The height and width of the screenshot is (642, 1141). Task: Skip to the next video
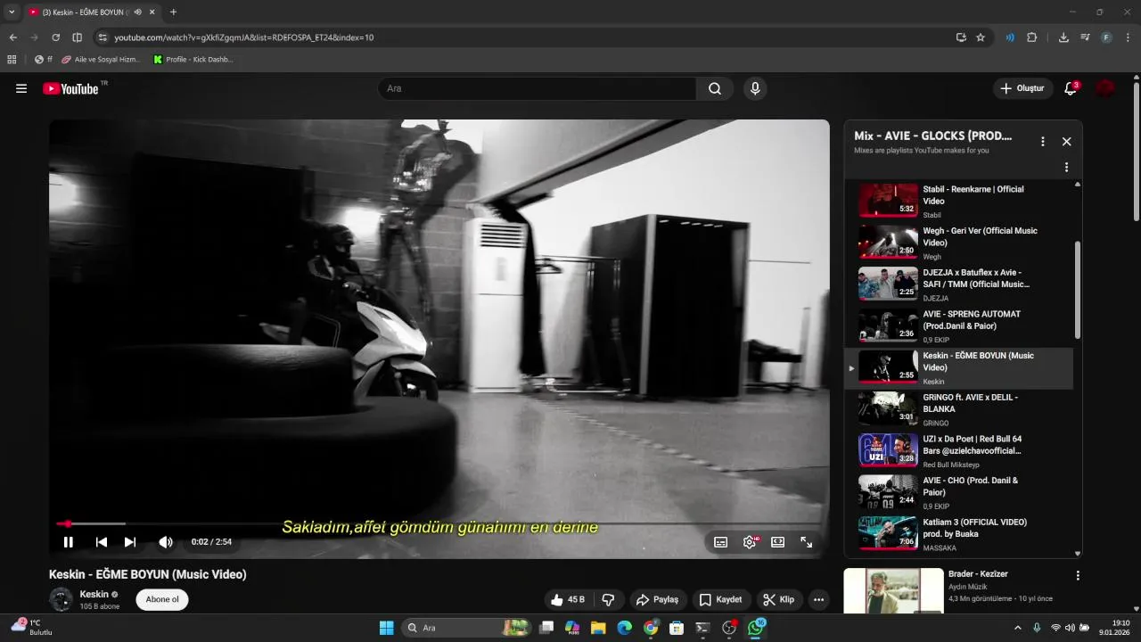130,542
